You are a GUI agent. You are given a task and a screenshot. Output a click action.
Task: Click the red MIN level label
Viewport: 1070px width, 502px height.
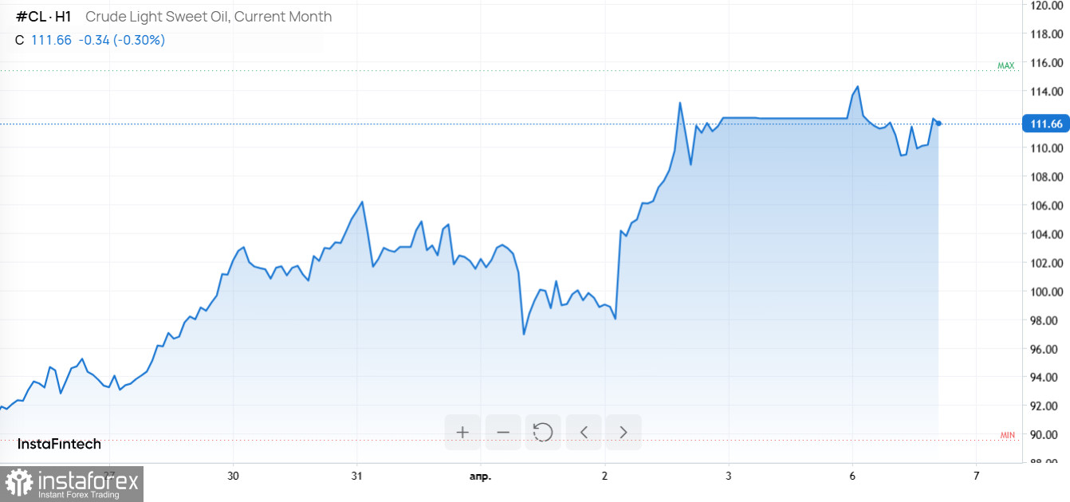pyautogui.click(x=1007, y=435)
